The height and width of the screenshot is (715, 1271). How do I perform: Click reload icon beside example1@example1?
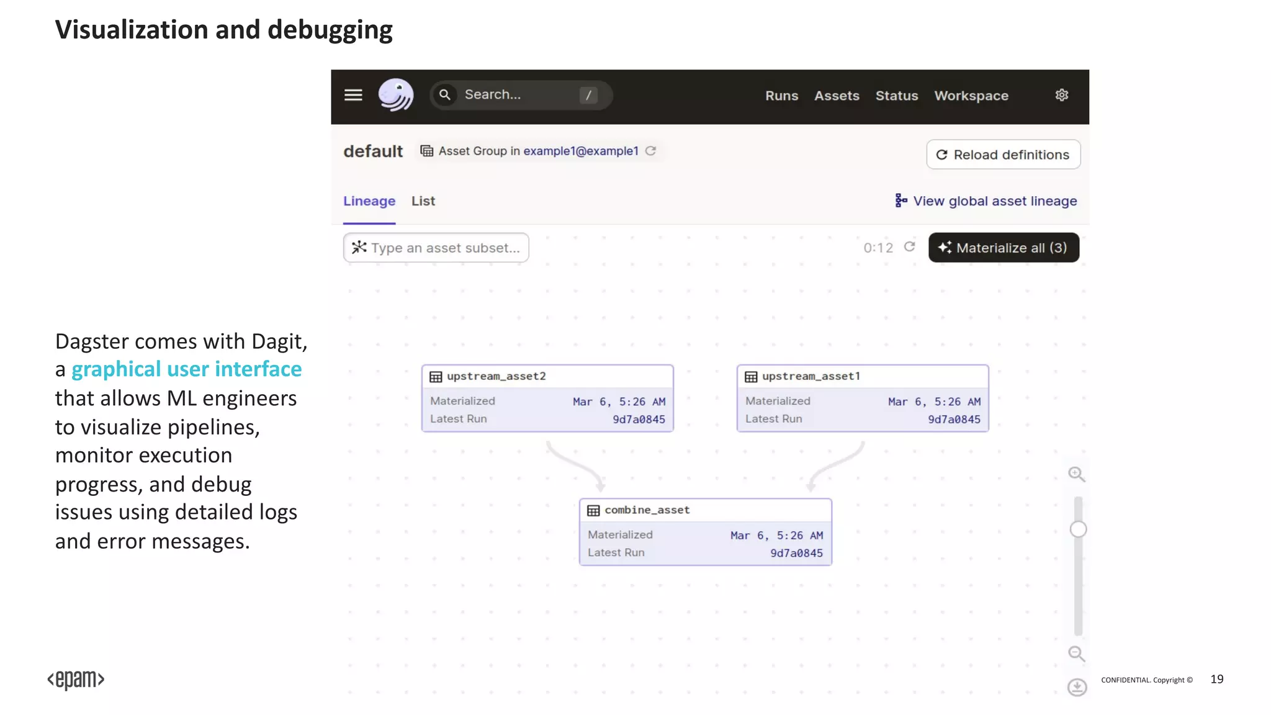tap(650, 151)
